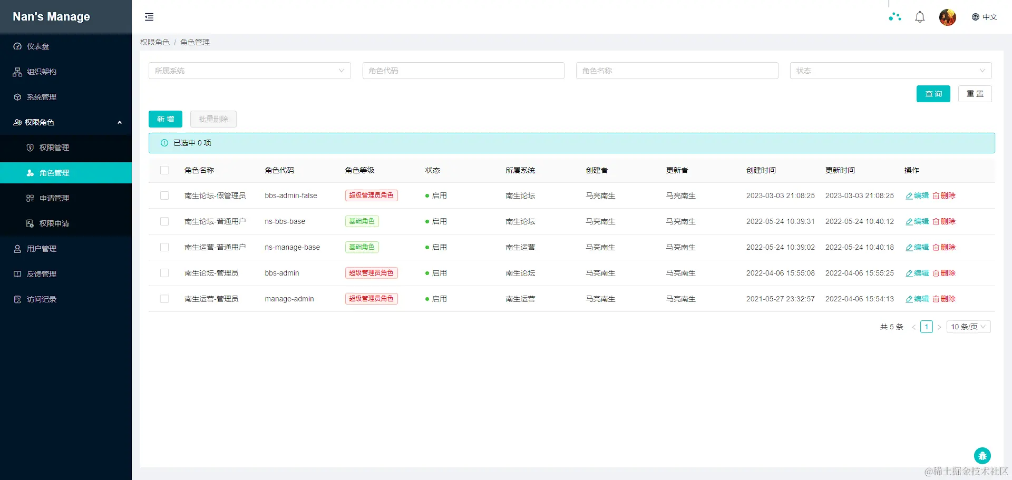
Task: Focus the 角色名称 search field
Action: pos(677,71)
